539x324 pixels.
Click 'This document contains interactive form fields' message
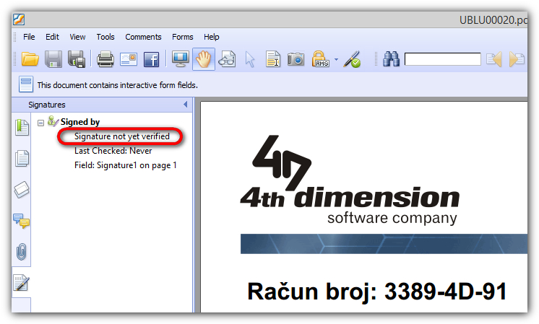tap(118, 85)
